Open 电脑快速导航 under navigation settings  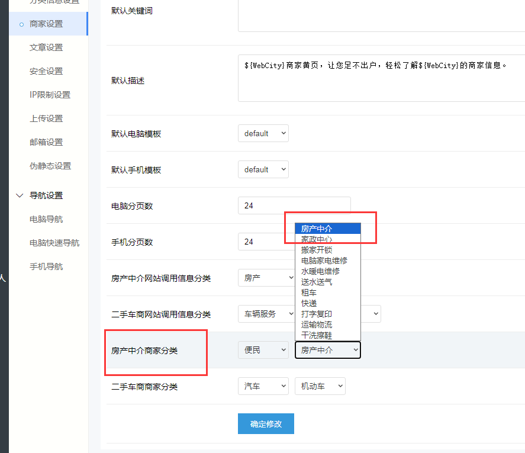[x=54, y=243]
